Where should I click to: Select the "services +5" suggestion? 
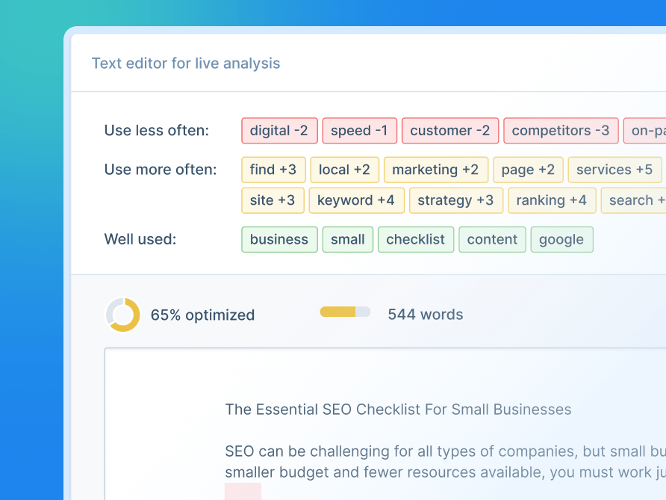pyautogui.click(x=614, y=170)
